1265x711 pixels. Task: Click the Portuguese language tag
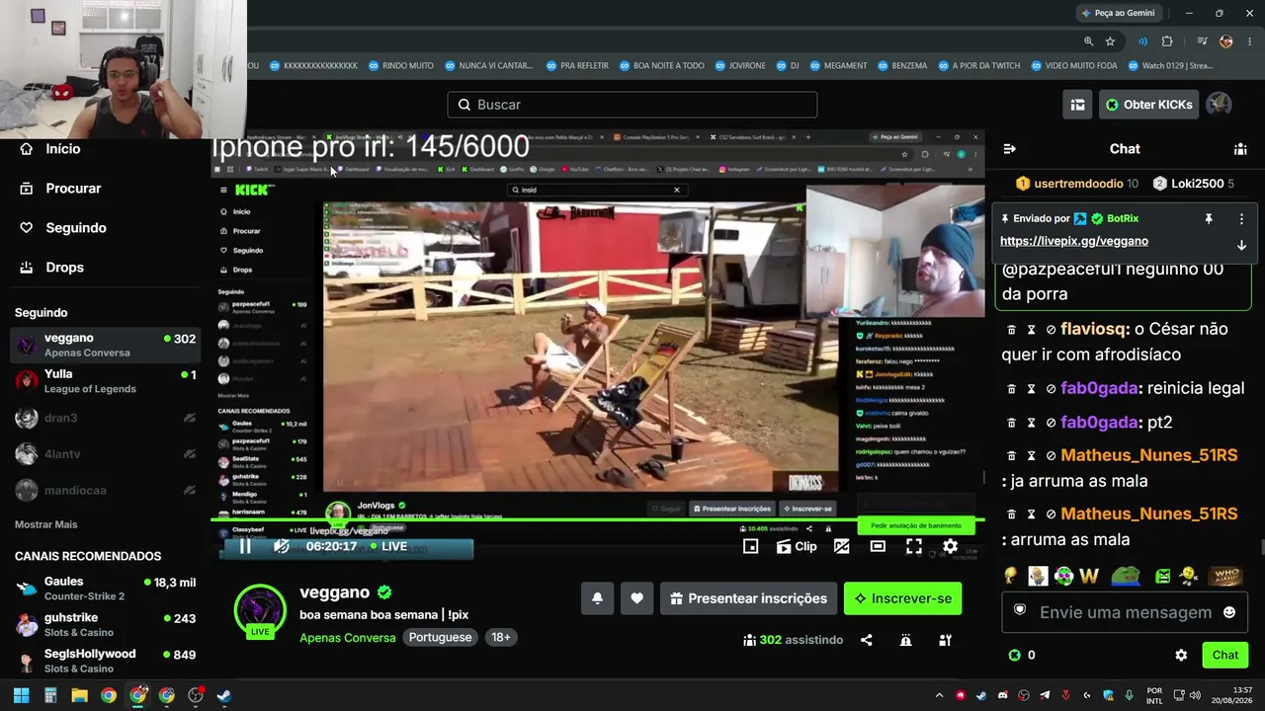pos(440,638)
